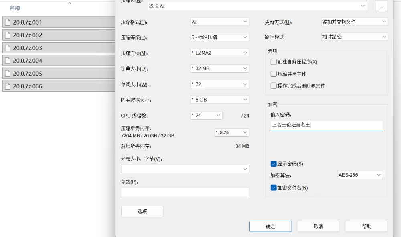Click the password input field
This screenshot has width=401, height=237.
pyautogui.click(x=326, y=126)
